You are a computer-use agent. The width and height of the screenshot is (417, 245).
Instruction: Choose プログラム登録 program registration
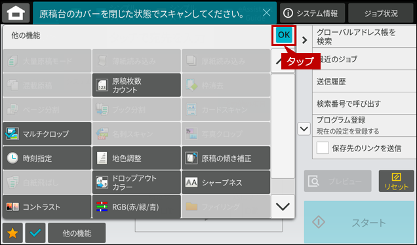(364, 125)
